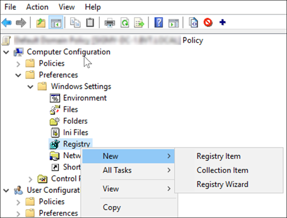Click the User Configuration person icon
The width and height of the screenshot is (287, 218).
pyautogui.click(x=18, y=190)
